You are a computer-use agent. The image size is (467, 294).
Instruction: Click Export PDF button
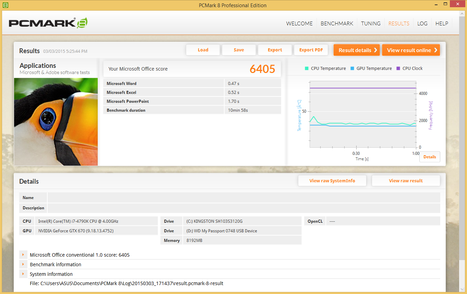[x=311, y=50]
